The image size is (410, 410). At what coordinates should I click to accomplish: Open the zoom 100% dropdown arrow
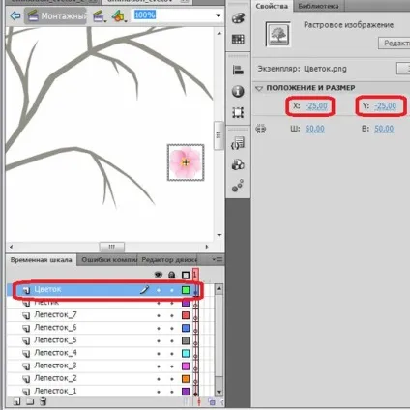tap(219, 15)
